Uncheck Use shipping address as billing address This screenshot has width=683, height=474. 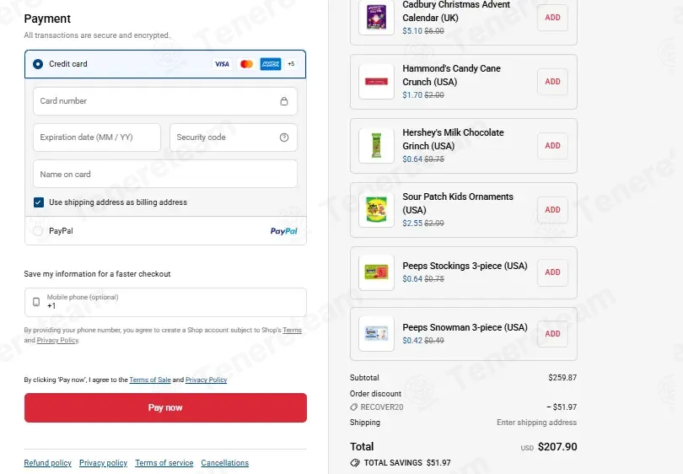pos(39,202)
